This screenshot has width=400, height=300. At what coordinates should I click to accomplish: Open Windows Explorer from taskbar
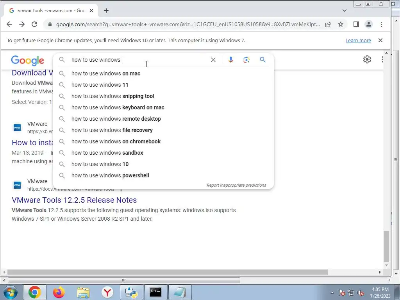point(83,292)
